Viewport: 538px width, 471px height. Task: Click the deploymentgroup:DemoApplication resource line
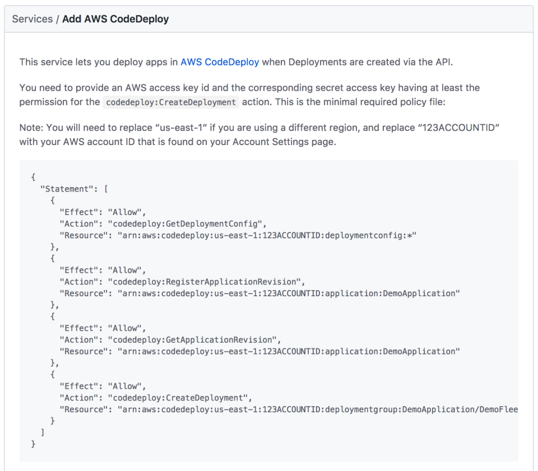coord(289,409)
